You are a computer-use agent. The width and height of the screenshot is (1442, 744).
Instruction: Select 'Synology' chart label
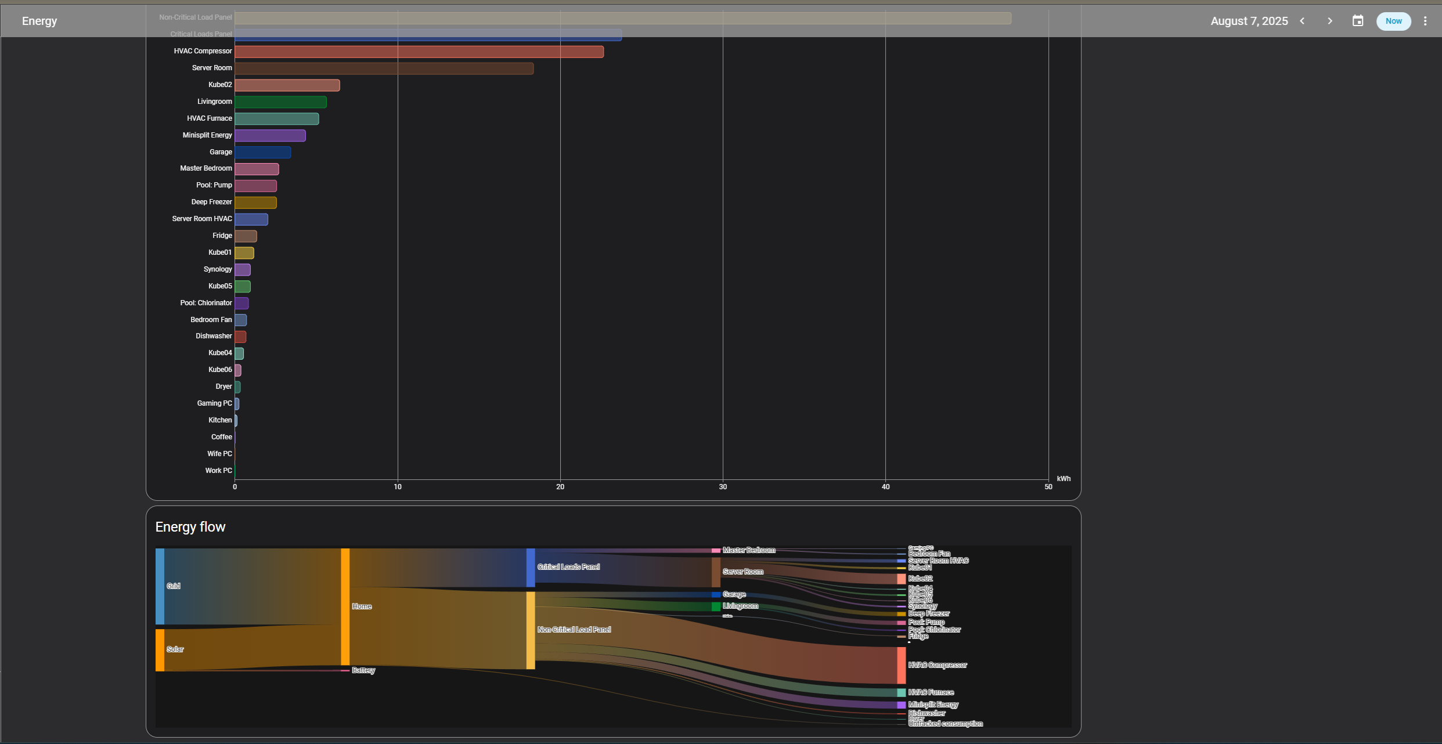click(218, 269)
